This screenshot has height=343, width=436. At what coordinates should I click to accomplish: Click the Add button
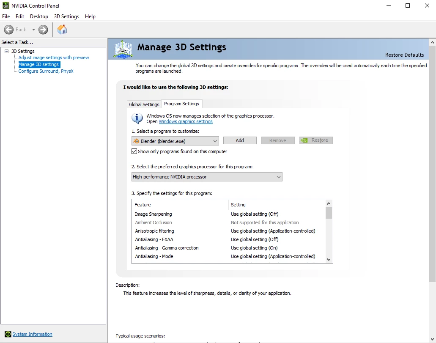point(240,140)
